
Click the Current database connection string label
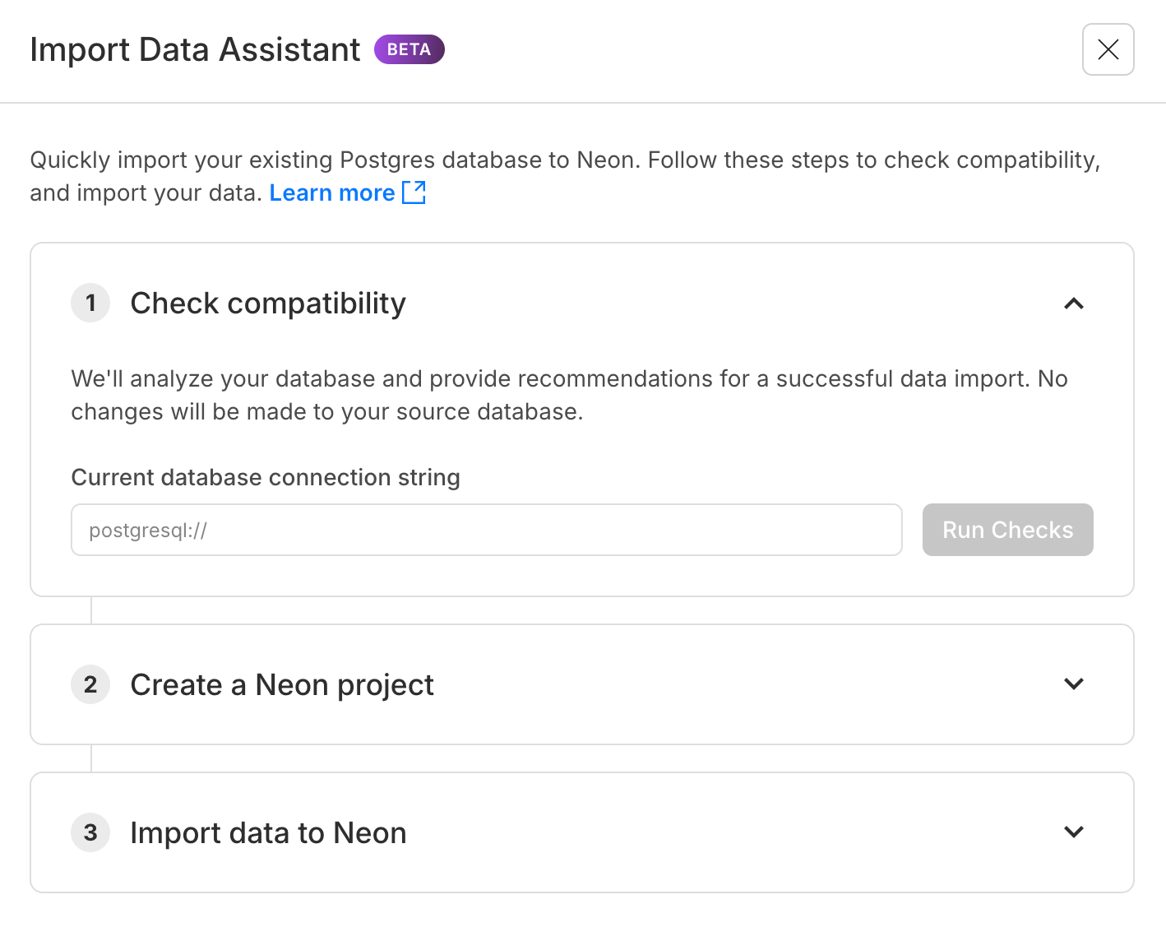pyautogui.click(x=266, y=477)
